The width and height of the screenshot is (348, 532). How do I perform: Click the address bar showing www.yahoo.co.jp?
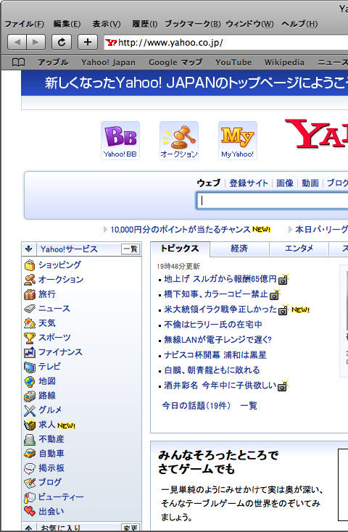225,43
